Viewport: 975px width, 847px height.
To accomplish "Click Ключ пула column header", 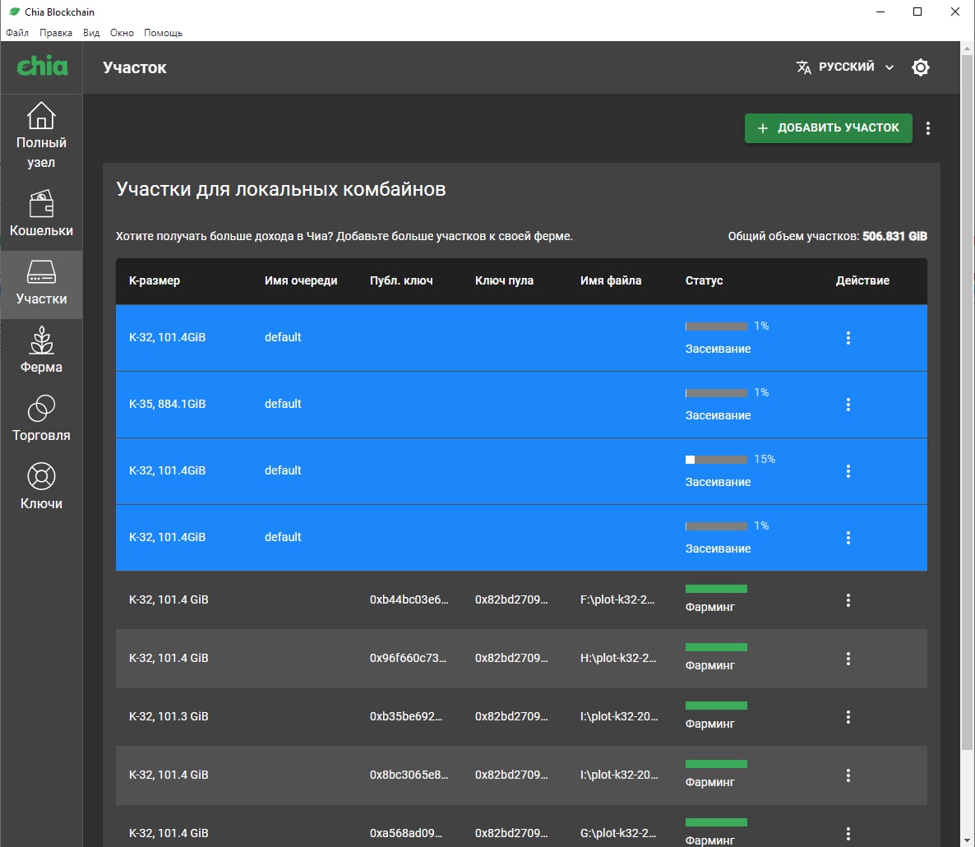I will [504, 280].
